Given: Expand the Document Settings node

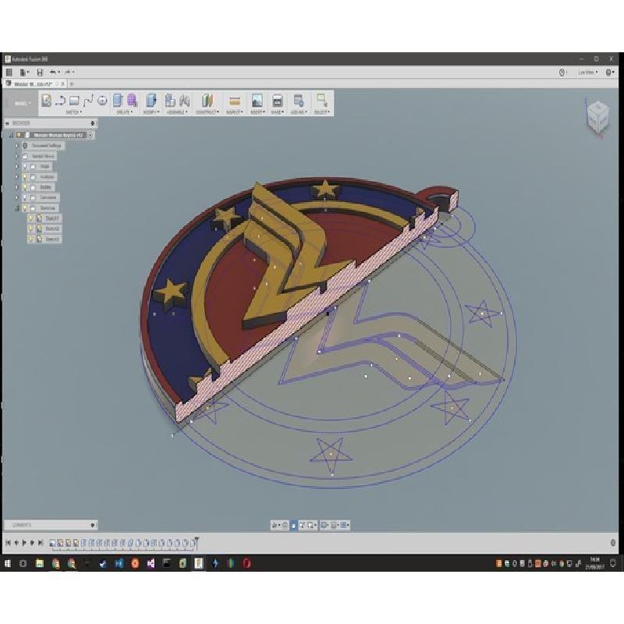Looking at the screenshot, I should click(x=16, y=146).
